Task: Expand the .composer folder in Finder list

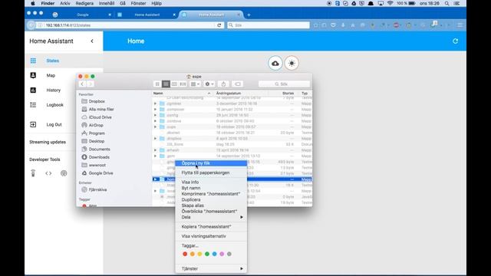Action: [155, 109]
